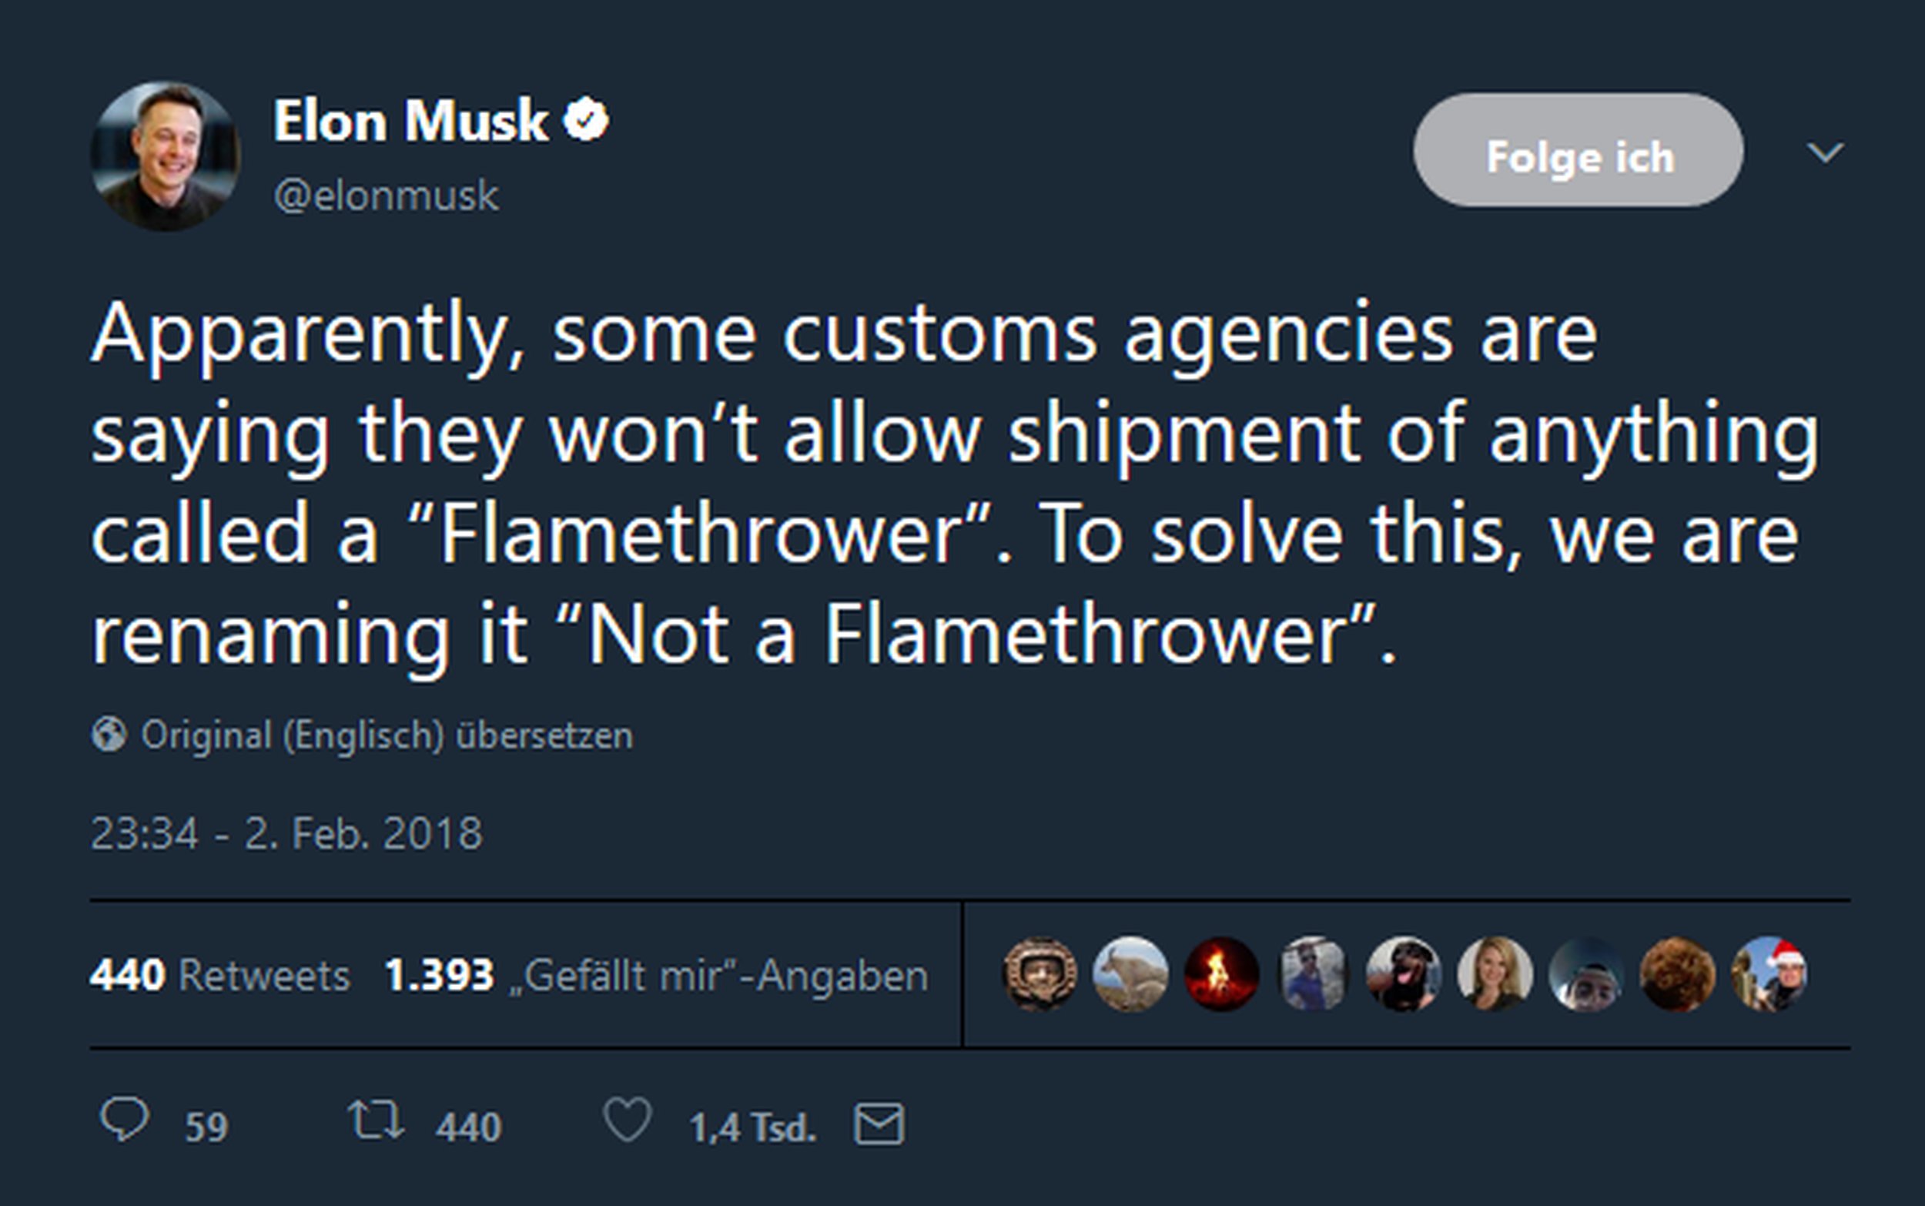Viewport: 1925px width, 1206px height.
Task: View the 1.393 'Gefällt mir'-Angaben list
Action: pos(655,975)
